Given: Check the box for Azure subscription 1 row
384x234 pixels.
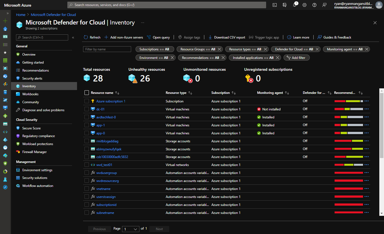Looking at the screenshot, I should [87, 101].
